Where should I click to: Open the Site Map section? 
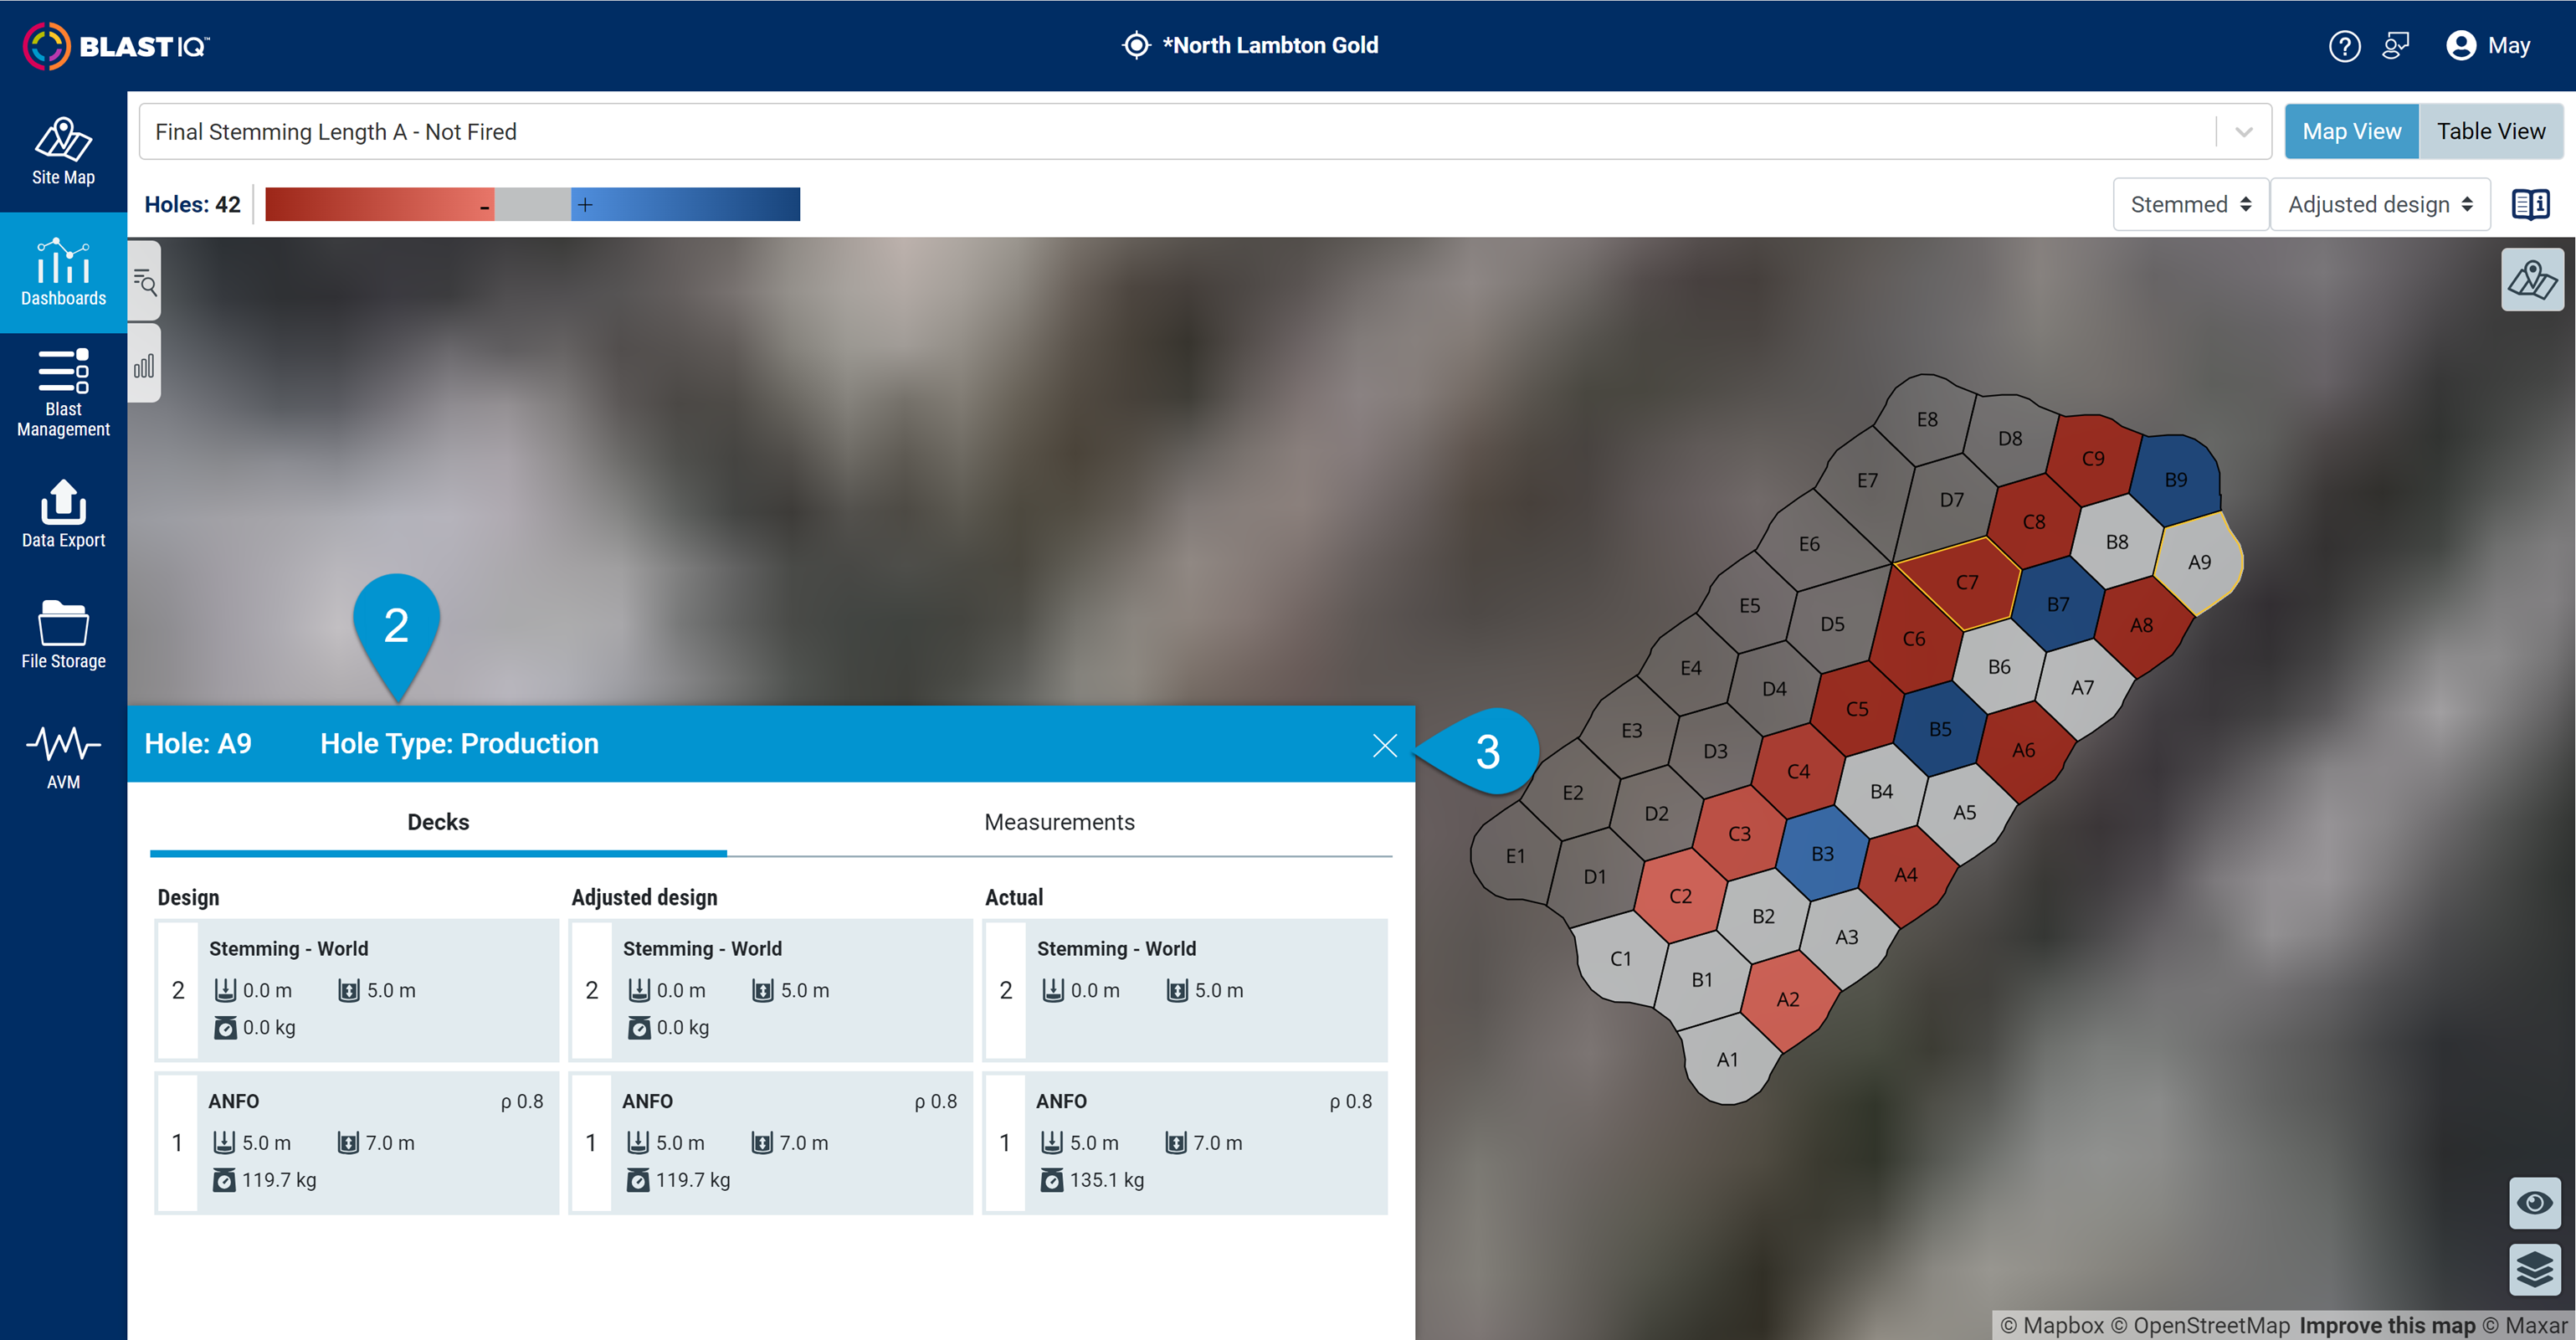pos(63,151)
